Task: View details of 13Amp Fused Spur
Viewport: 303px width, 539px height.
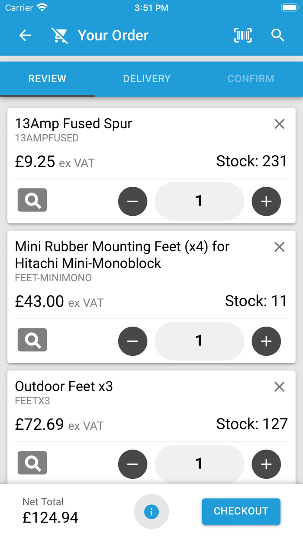Action: (32, 200)
